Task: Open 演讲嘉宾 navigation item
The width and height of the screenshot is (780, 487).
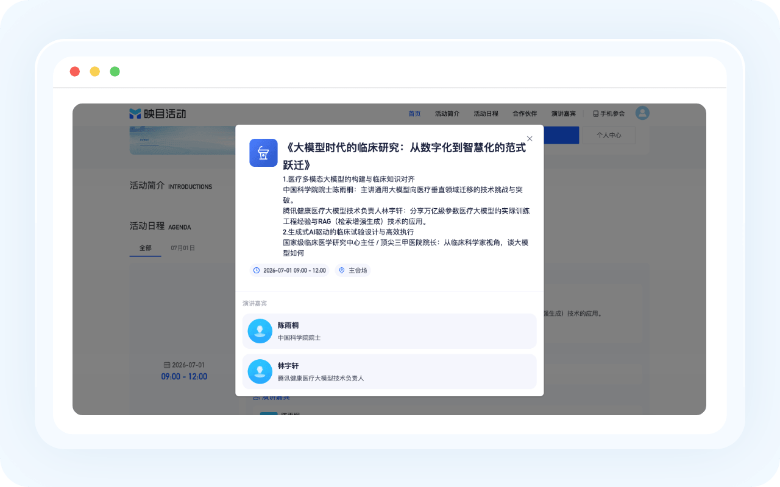Action: [564, 114]
